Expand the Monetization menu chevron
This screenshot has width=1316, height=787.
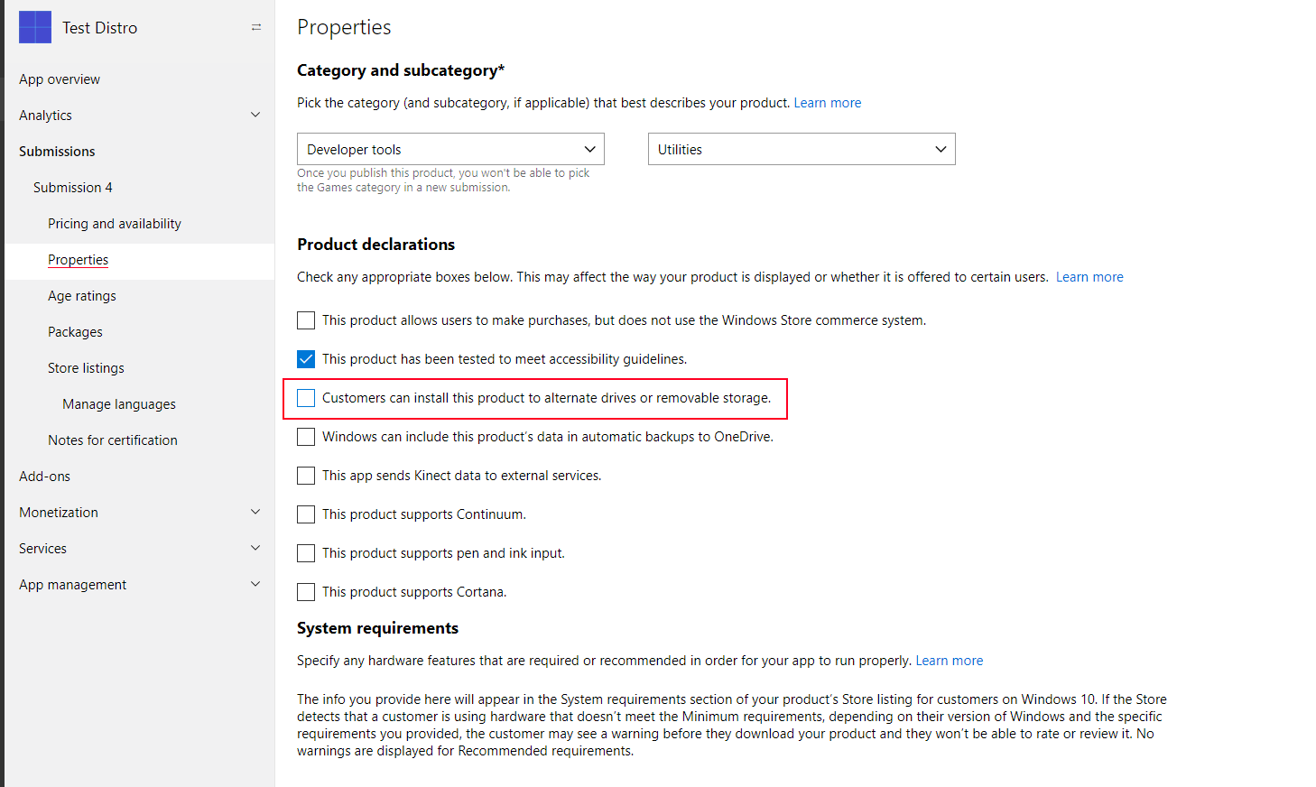tap(255, 512)
